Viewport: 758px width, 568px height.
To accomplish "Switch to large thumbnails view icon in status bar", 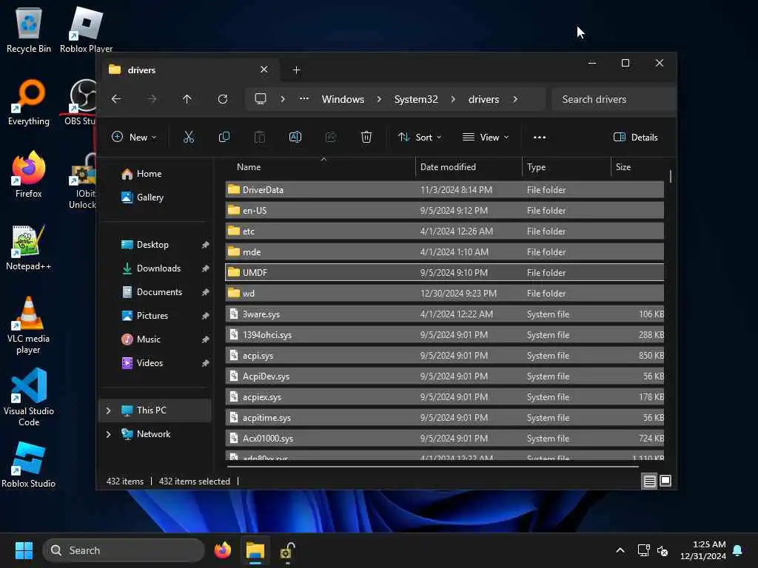I will tap(665, 481).
